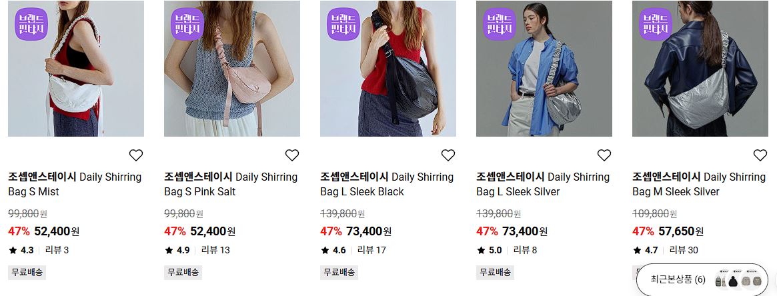Click purple brand badge on white bag image
The width and height of the screenshot is (777, 296).
pos(31,24)
